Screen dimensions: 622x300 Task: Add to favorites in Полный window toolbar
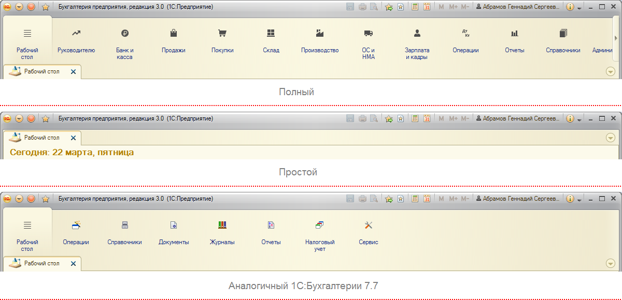tap(389, 7)
